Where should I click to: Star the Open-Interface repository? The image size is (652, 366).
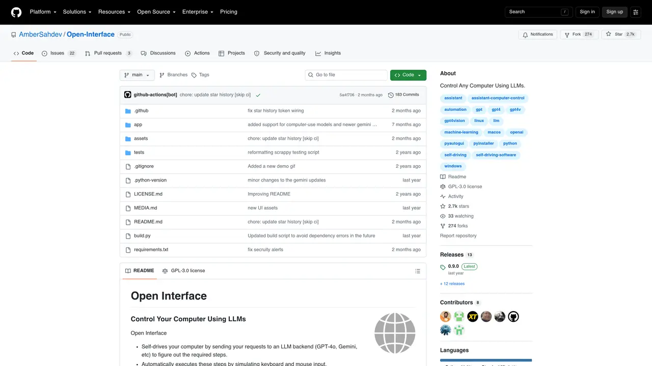(620, 35)
